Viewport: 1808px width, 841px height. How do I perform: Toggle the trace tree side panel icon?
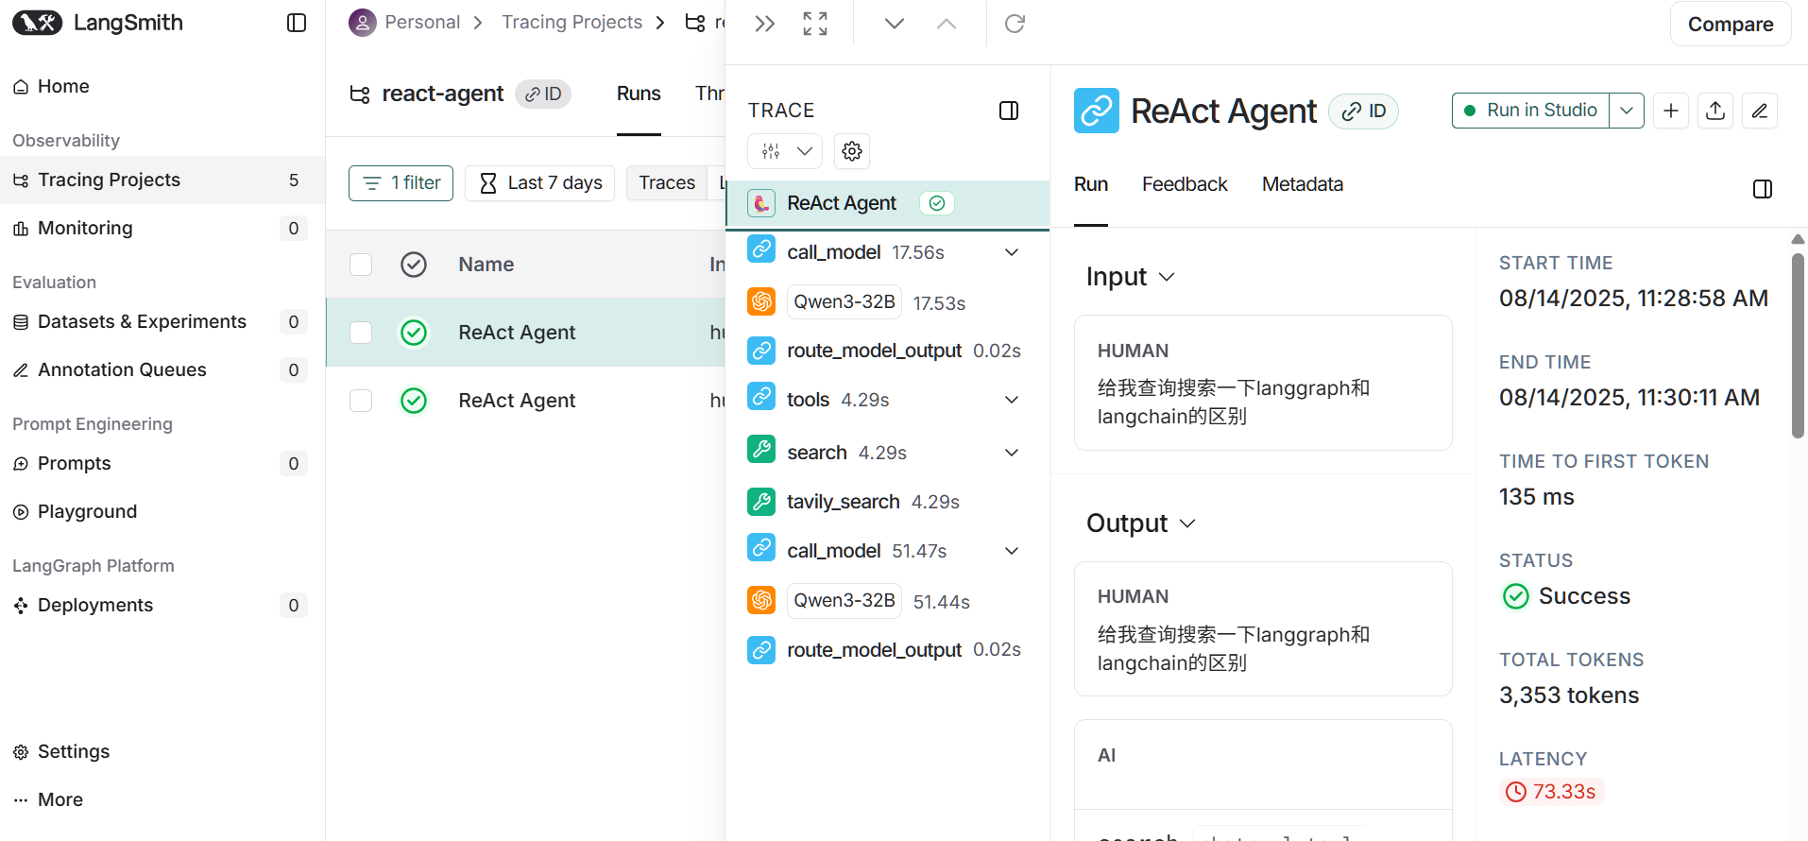pos(1009,111)
